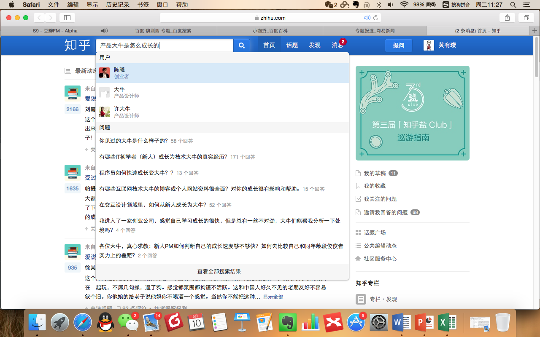Open question 在交互设计领域里 新人成长为大牛
This screenshot has height=337, width=540.
[x=153, y=205]
